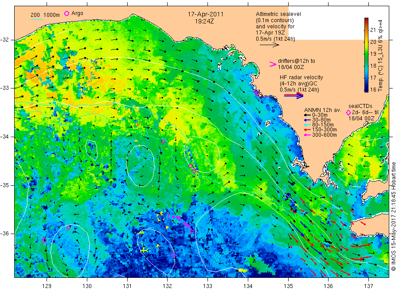This screenshot has width=399, height=292.
Task: Click the longitude label '137'
Action: click(368, 286)
